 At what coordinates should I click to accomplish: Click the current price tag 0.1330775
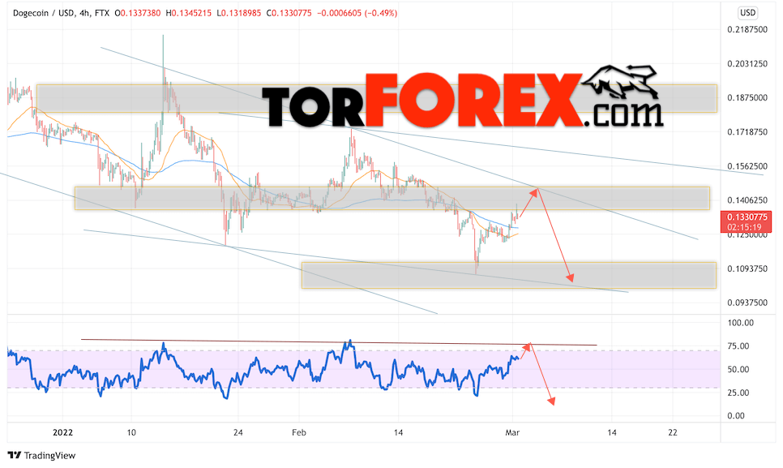pyautogui.click(x=747, y=217)
